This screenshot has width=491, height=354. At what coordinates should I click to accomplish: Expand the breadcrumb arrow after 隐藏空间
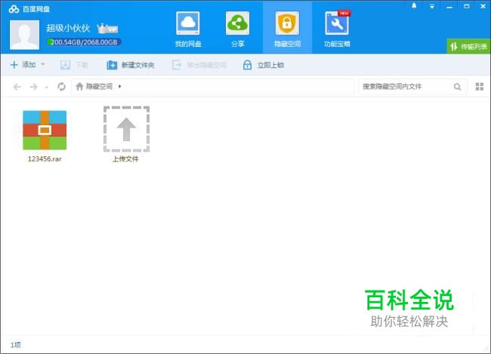tap(119, 86)
